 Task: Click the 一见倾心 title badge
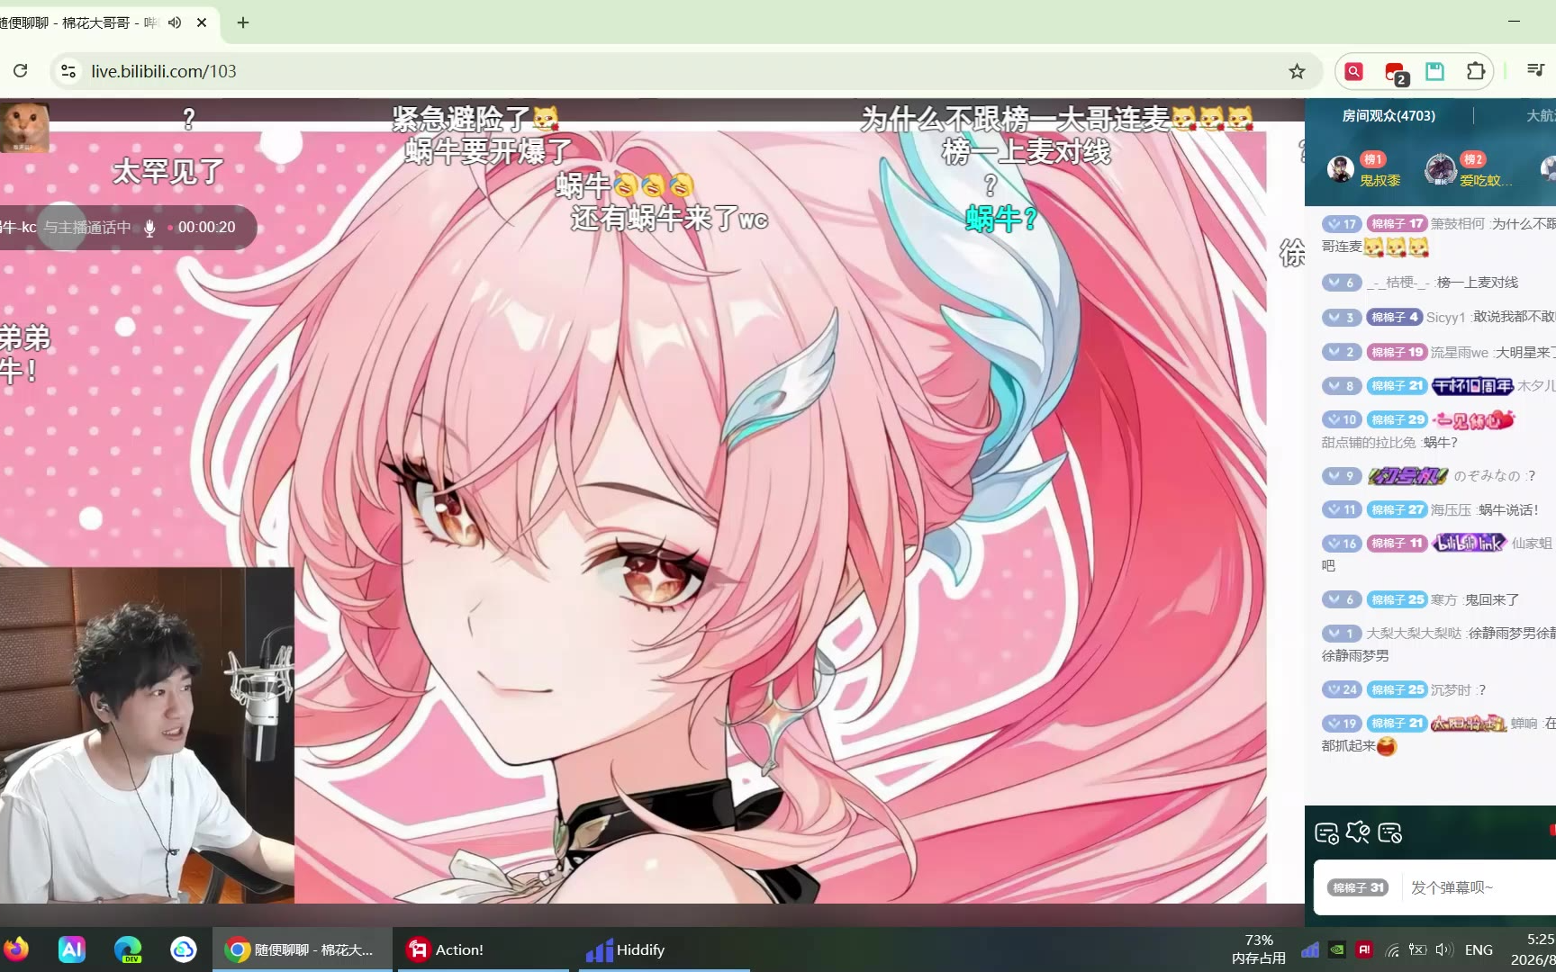pos(1474,420)
